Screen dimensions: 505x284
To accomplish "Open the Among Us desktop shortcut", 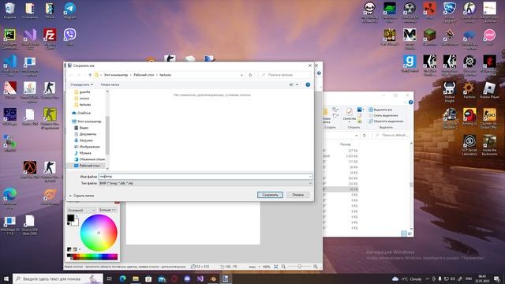I will pyautogui.click(x=469, y=117).
